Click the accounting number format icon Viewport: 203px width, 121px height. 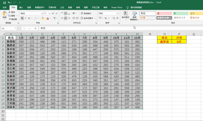[x=100, y=18]
